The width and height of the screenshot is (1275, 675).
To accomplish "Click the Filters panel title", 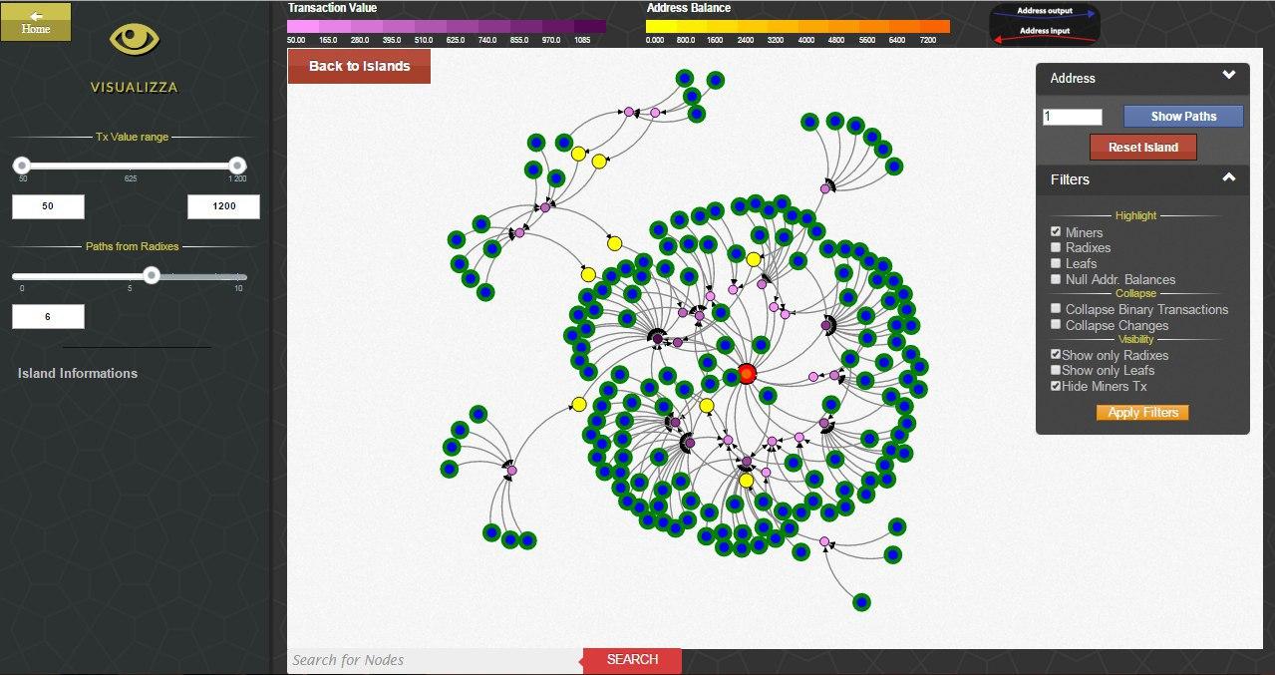I will click(1070, 179).
